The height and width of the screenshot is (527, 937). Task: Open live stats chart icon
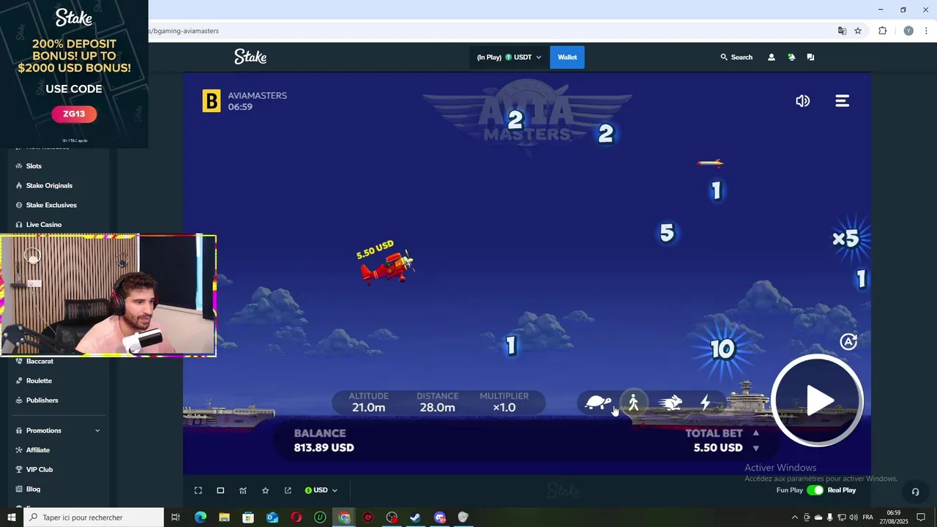coord(243,490)
